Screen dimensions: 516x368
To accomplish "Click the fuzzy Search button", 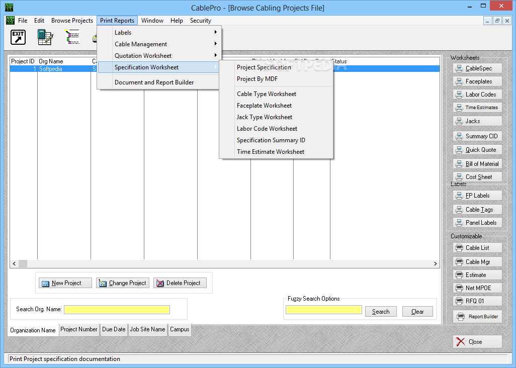I will pyautogui.click(x=381, y=311).
